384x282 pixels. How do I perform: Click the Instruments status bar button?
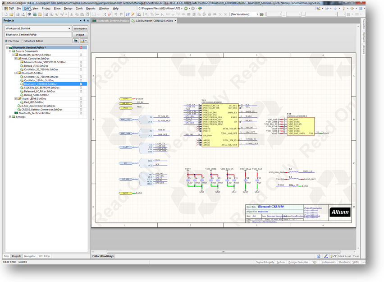pos(329,262)
